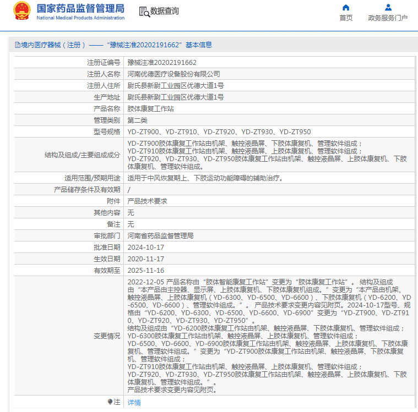Select model list YD-ZT900、YD-ZT910 row value
Image resolution: width=418 pixels, height=412 pixels.
tap(219, 132)
